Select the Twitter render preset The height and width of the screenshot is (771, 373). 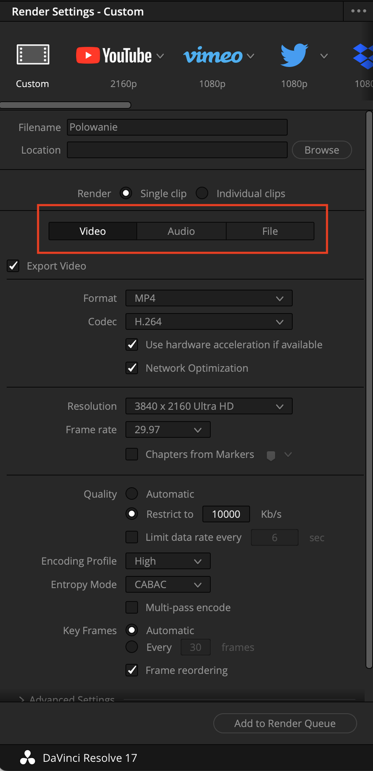click(x=294, y=55)
